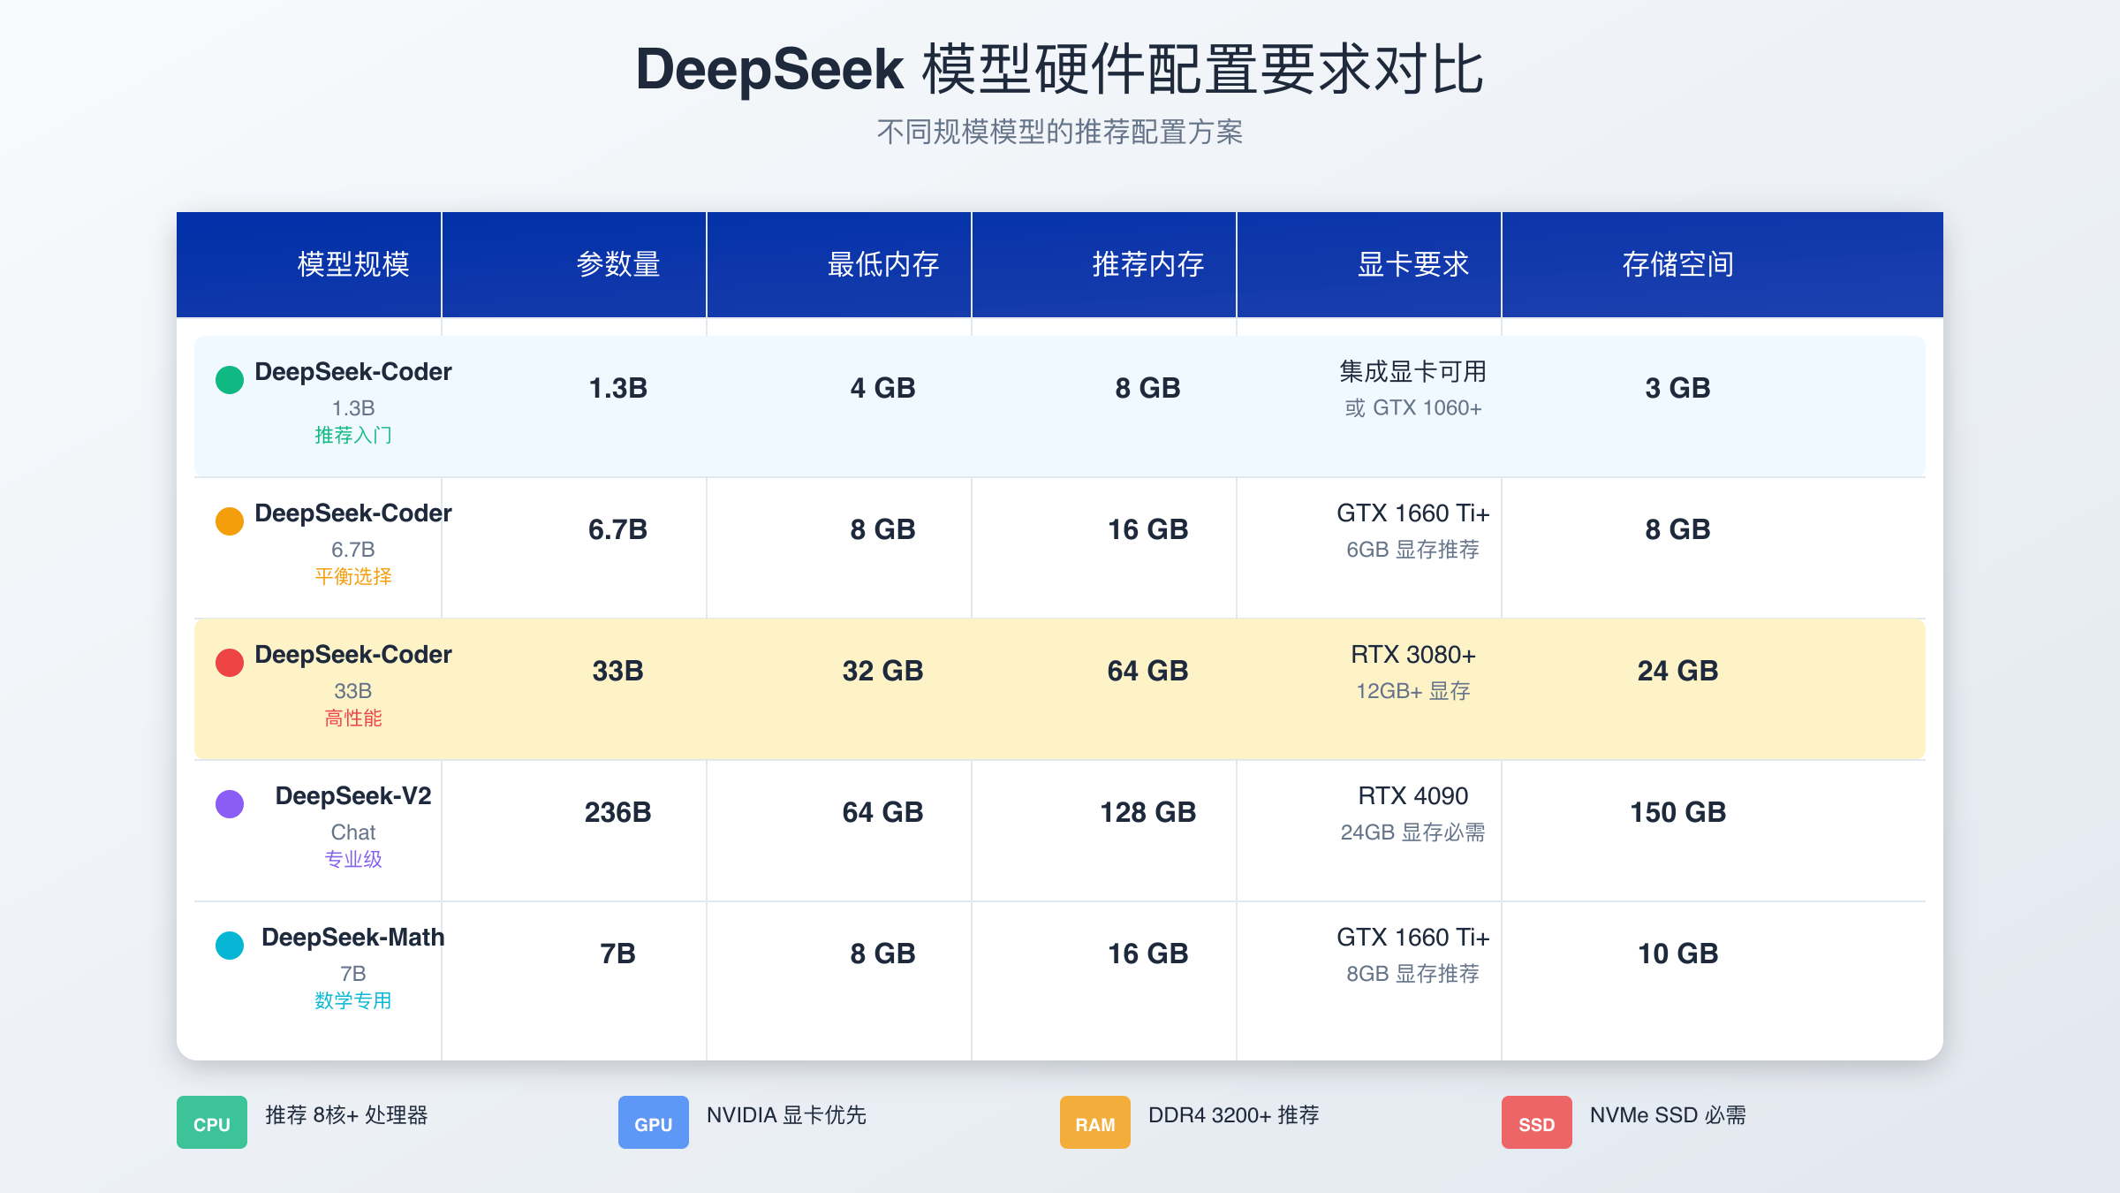Click the 8GB 显存推荐 note
Image resolution: width=2120 pixels, height=1193 pixels.
point(1413,973)
